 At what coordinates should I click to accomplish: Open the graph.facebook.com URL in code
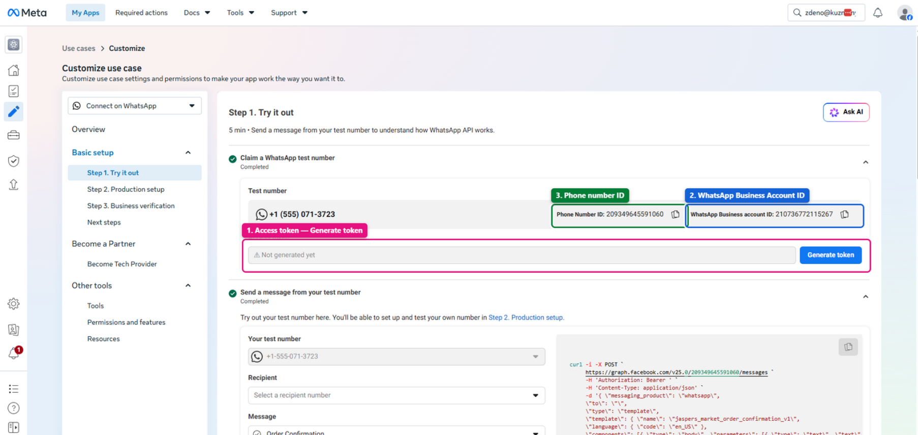tap(677, 372)
